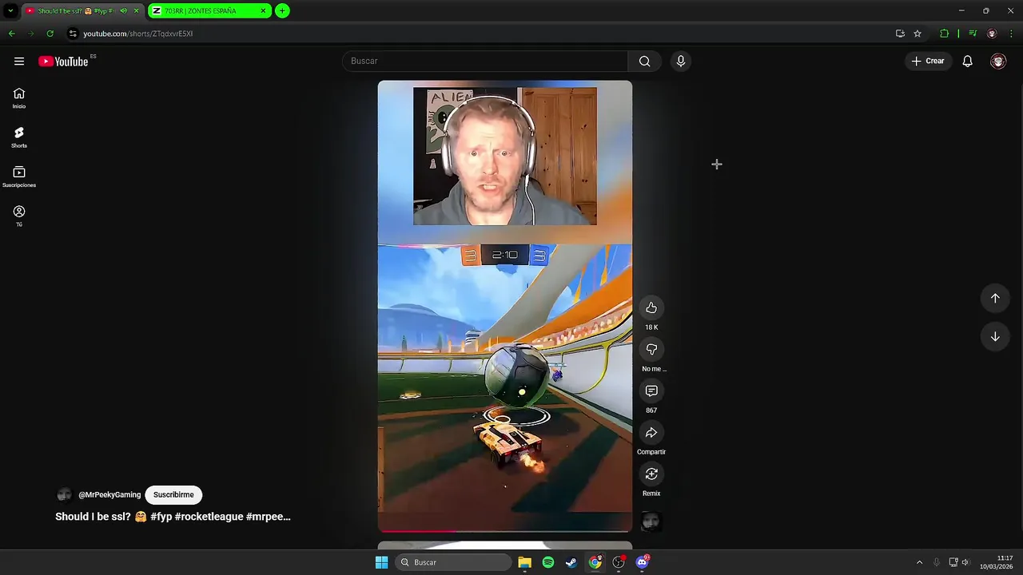Viewport: 1023px width, 575px height.
Task: Install app icon in the address bar
Action: point(900,34)
